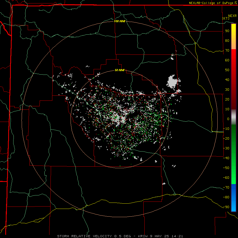Click the -90 value on the velocity scale
238x238 pixels.
(x=226, y=207)
